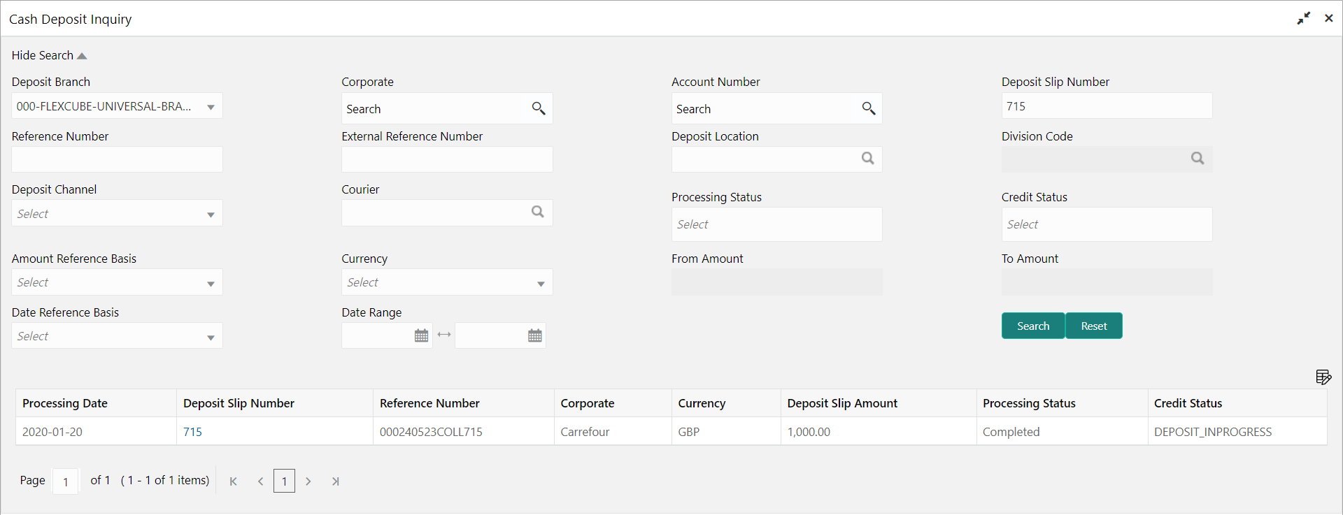The width and height of the screenshot is (1343, 515).
Task: Open Division Code lookup magnifier
Action: coord(1198,159)
